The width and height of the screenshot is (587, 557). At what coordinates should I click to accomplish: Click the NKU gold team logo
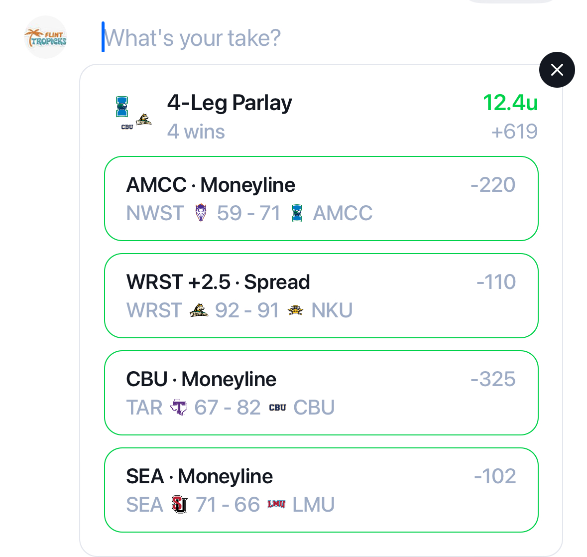click(295, 310)
